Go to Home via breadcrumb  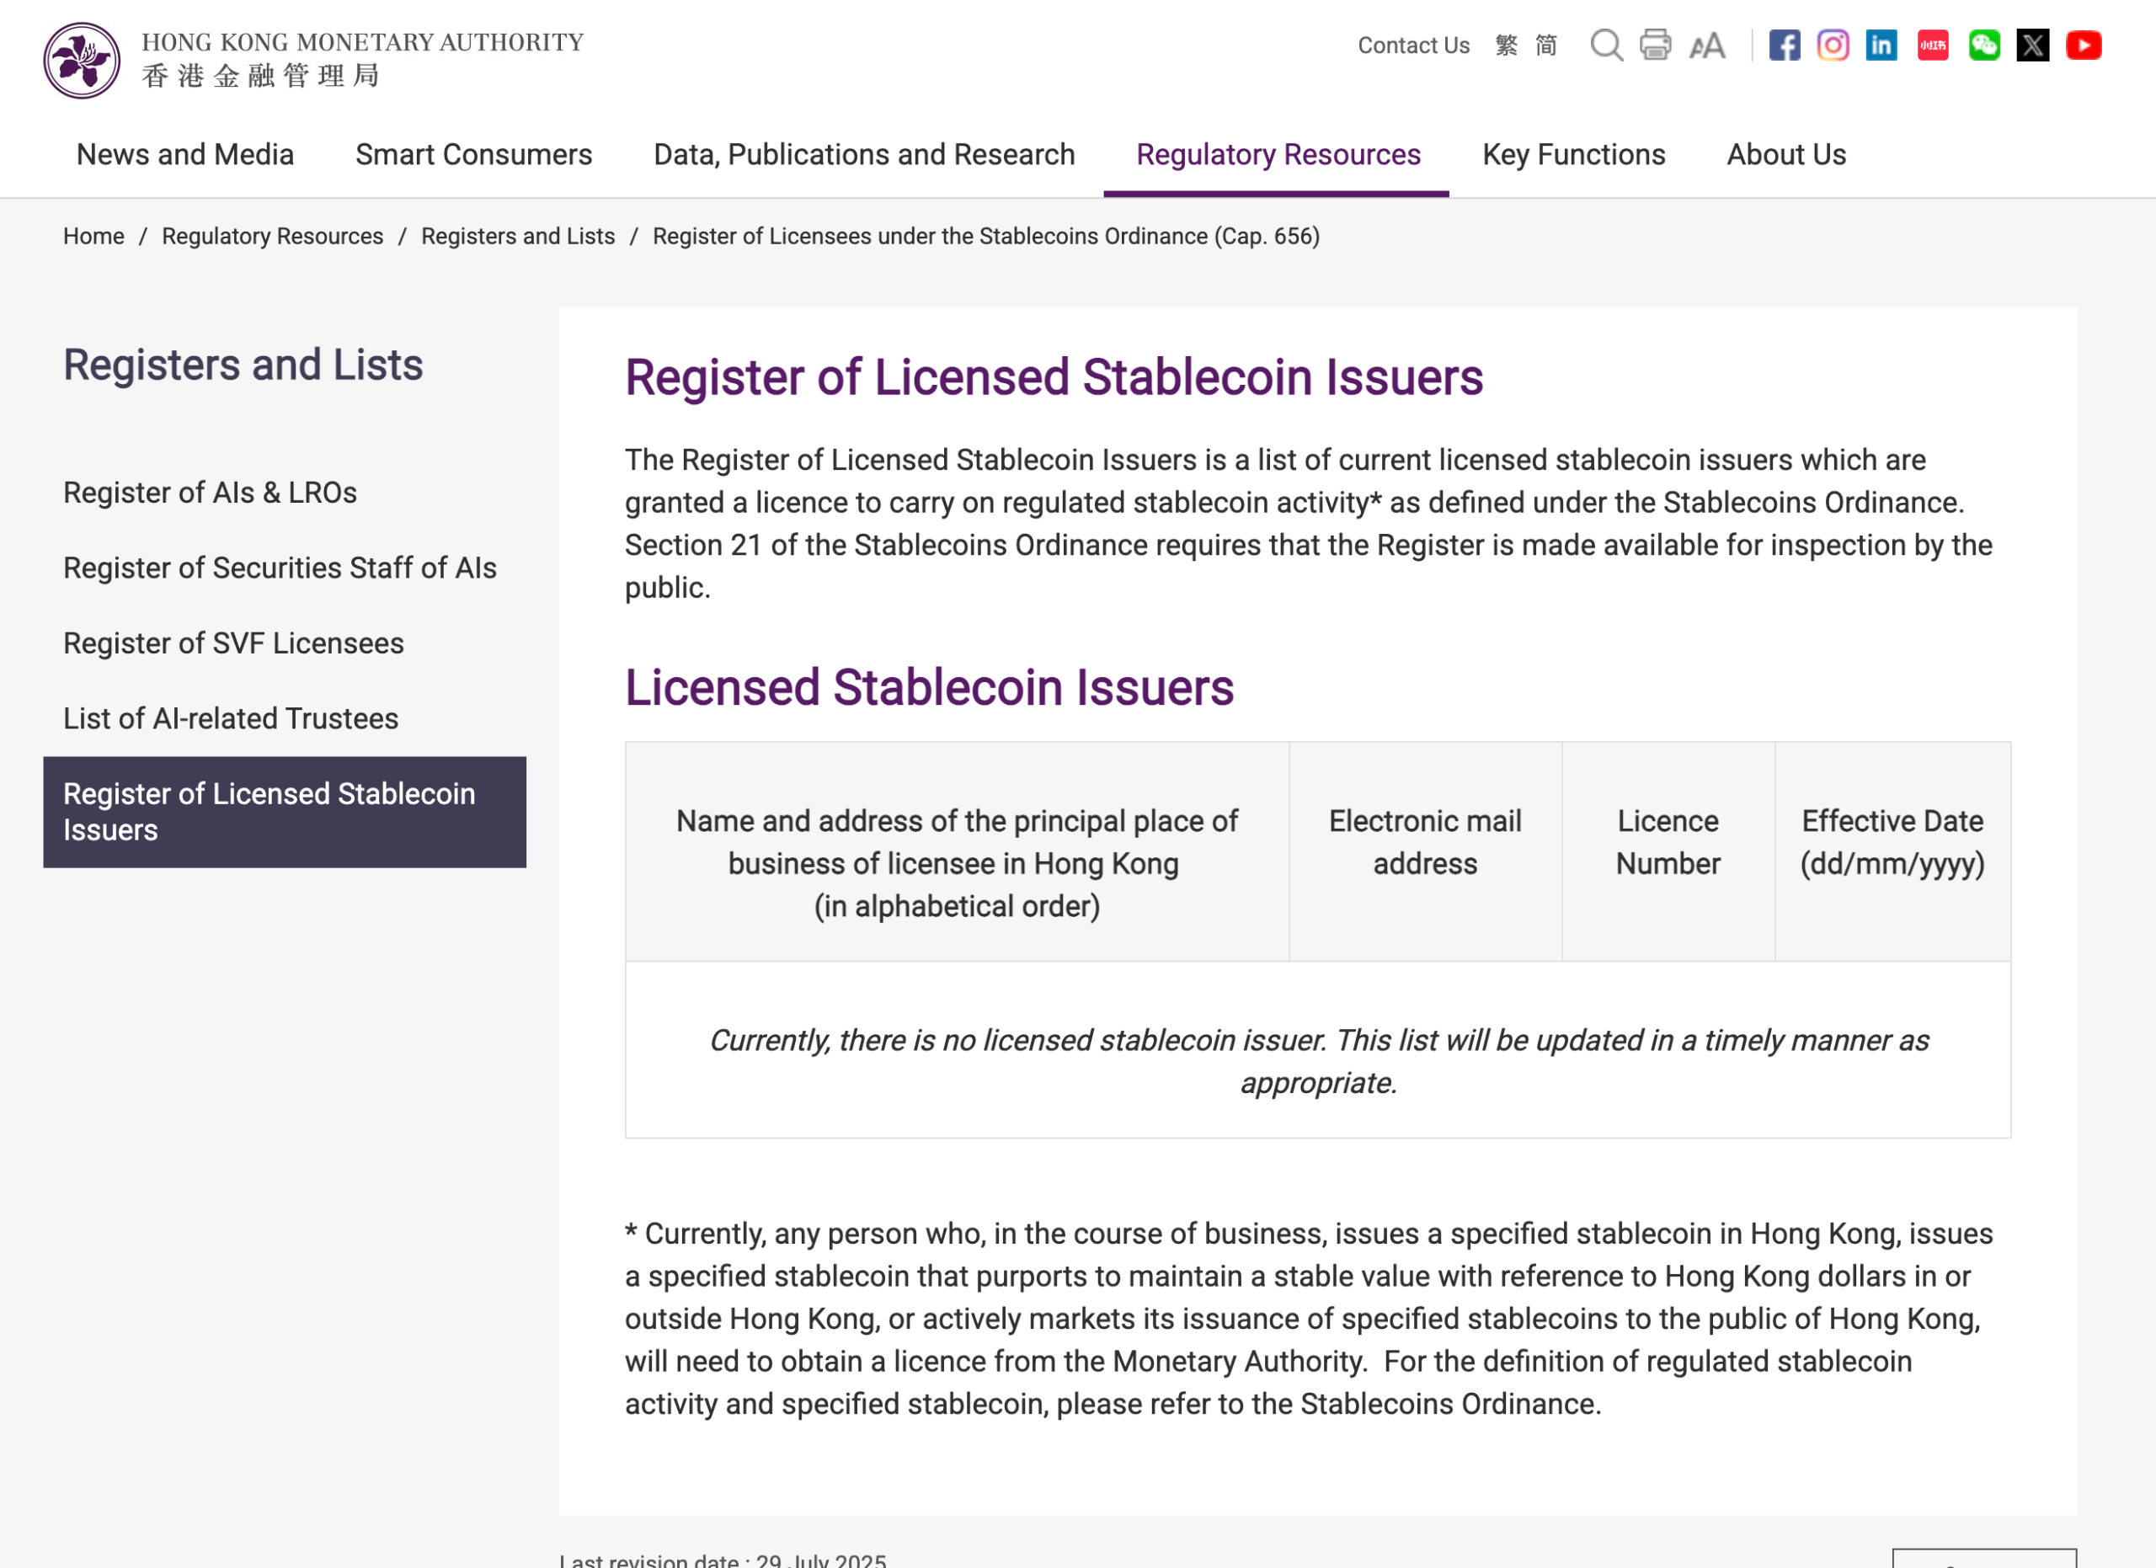[93, 236]
